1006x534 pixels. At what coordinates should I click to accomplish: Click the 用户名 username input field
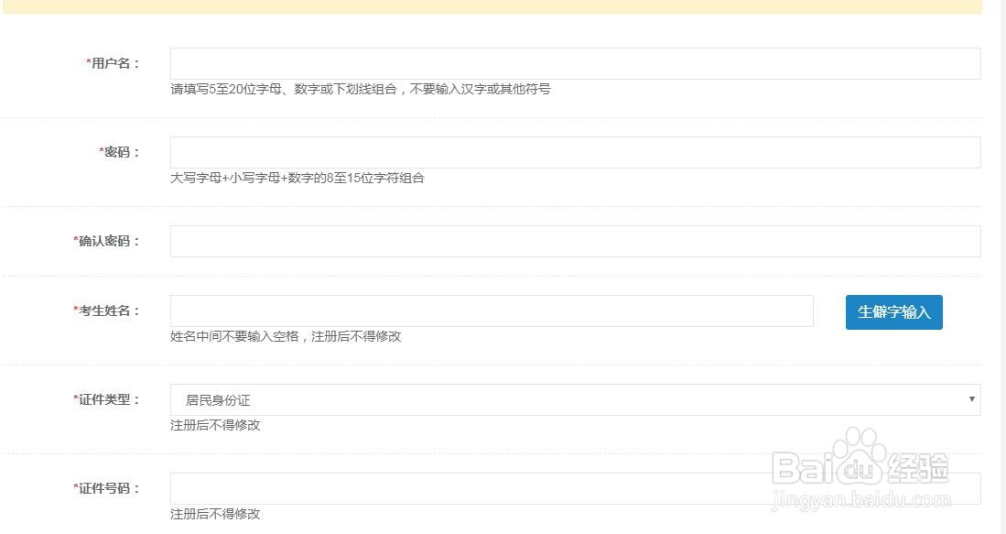pos(573,62)
